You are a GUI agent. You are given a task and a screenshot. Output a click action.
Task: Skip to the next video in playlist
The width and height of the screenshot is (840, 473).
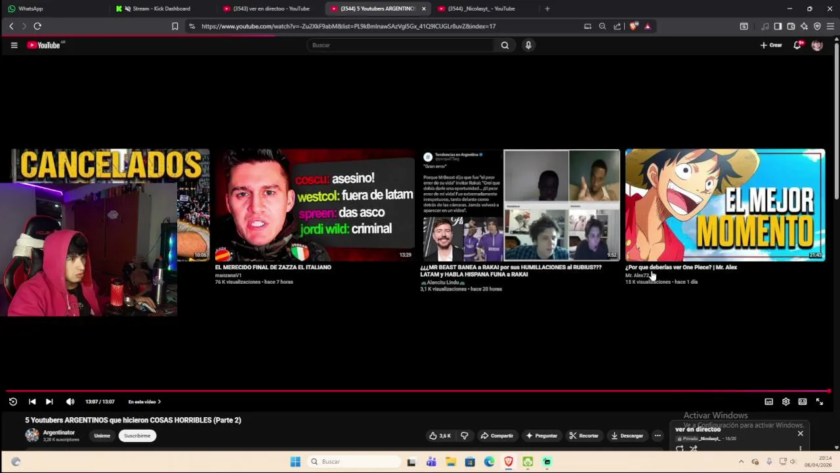coord(49,401)
